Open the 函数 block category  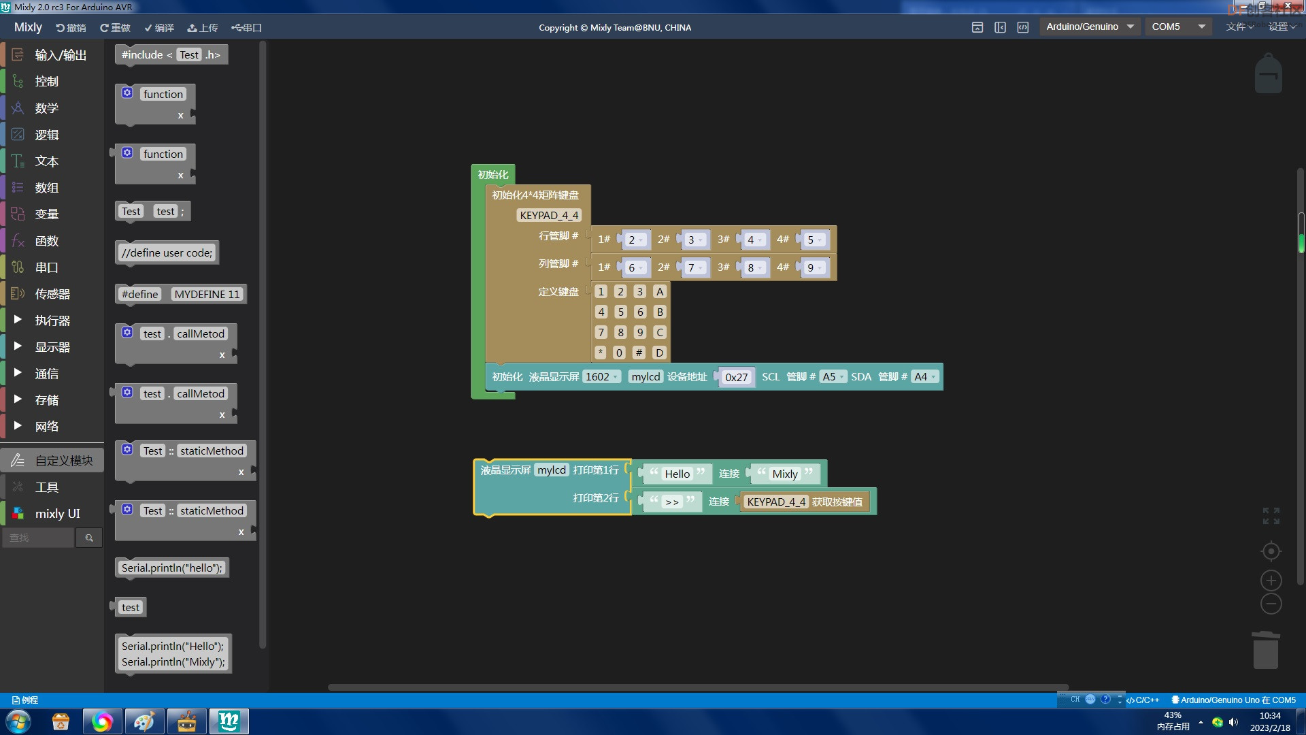(53, 241)
